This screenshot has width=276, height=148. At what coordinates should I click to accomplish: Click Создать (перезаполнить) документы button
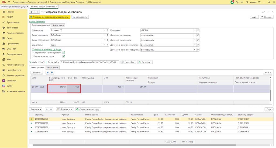(x=50, y=17)
